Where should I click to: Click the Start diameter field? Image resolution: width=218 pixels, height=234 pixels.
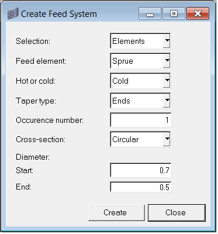tap(141, 170)
